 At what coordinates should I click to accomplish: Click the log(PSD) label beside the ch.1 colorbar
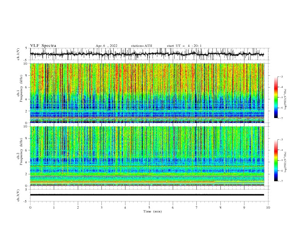click(x=286, y=99)
